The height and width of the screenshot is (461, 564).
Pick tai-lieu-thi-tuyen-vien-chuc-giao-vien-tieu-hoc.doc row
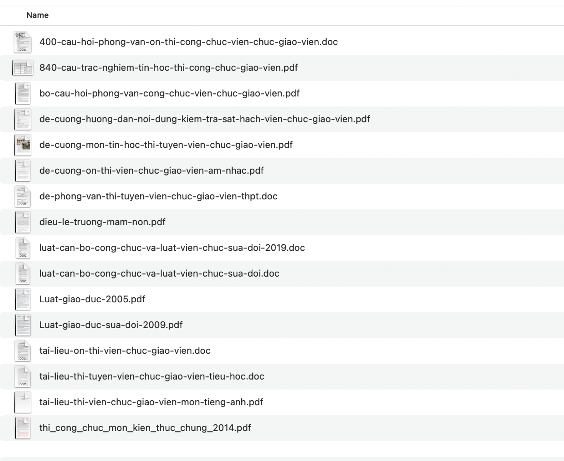coord(282,376)
